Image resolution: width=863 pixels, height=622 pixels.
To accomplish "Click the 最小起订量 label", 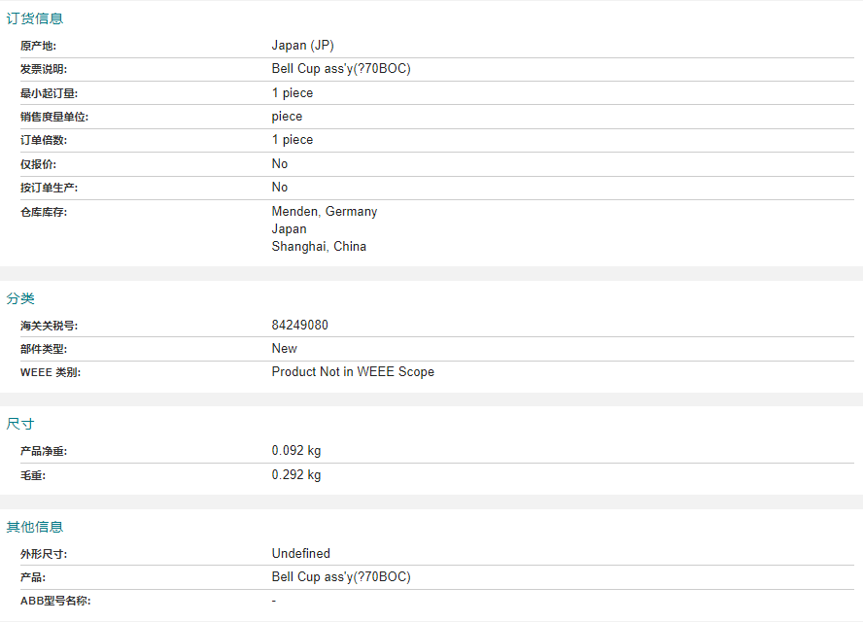I will [x=49, y=93].
